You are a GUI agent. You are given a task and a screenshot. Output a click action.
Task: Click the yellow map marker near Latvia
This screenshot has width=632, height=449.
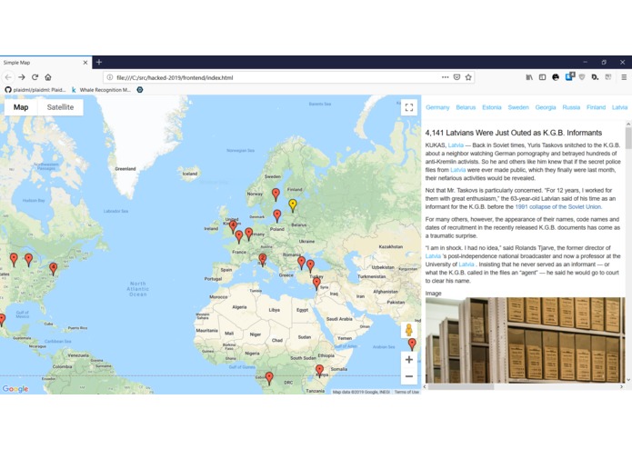coord(293,205)
